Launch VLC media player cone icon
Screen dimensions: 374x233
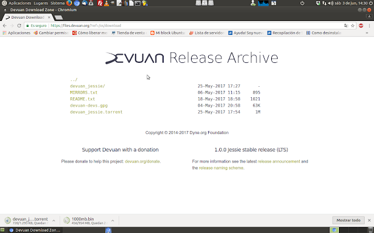pos(106,3)
